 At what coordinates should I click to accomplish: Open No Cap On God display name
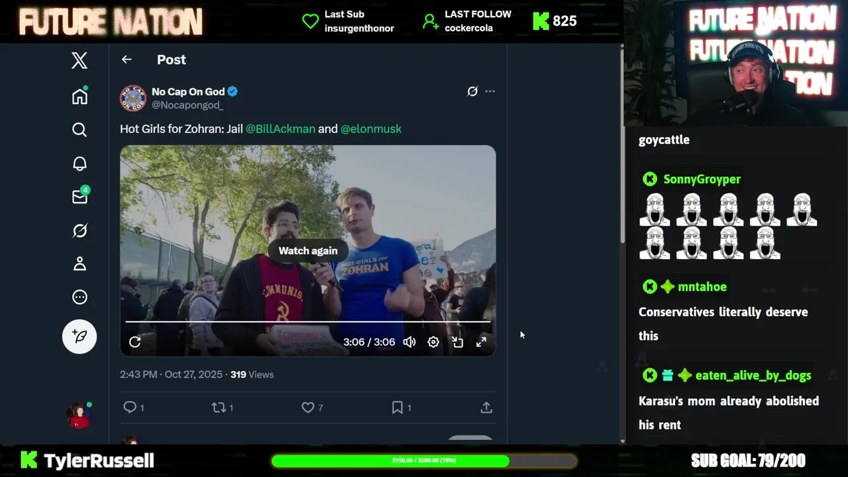(188, 91)
